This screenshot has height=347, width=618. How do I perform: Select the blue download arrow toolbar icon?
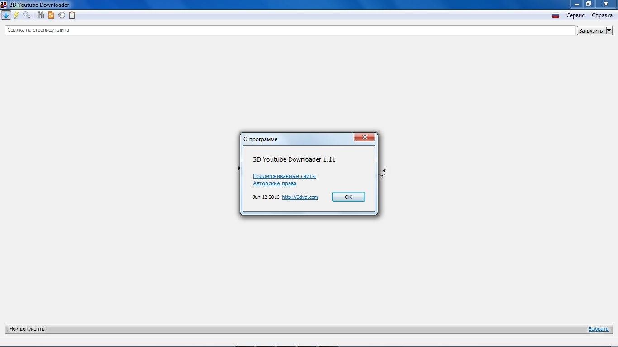pos(6,15)
